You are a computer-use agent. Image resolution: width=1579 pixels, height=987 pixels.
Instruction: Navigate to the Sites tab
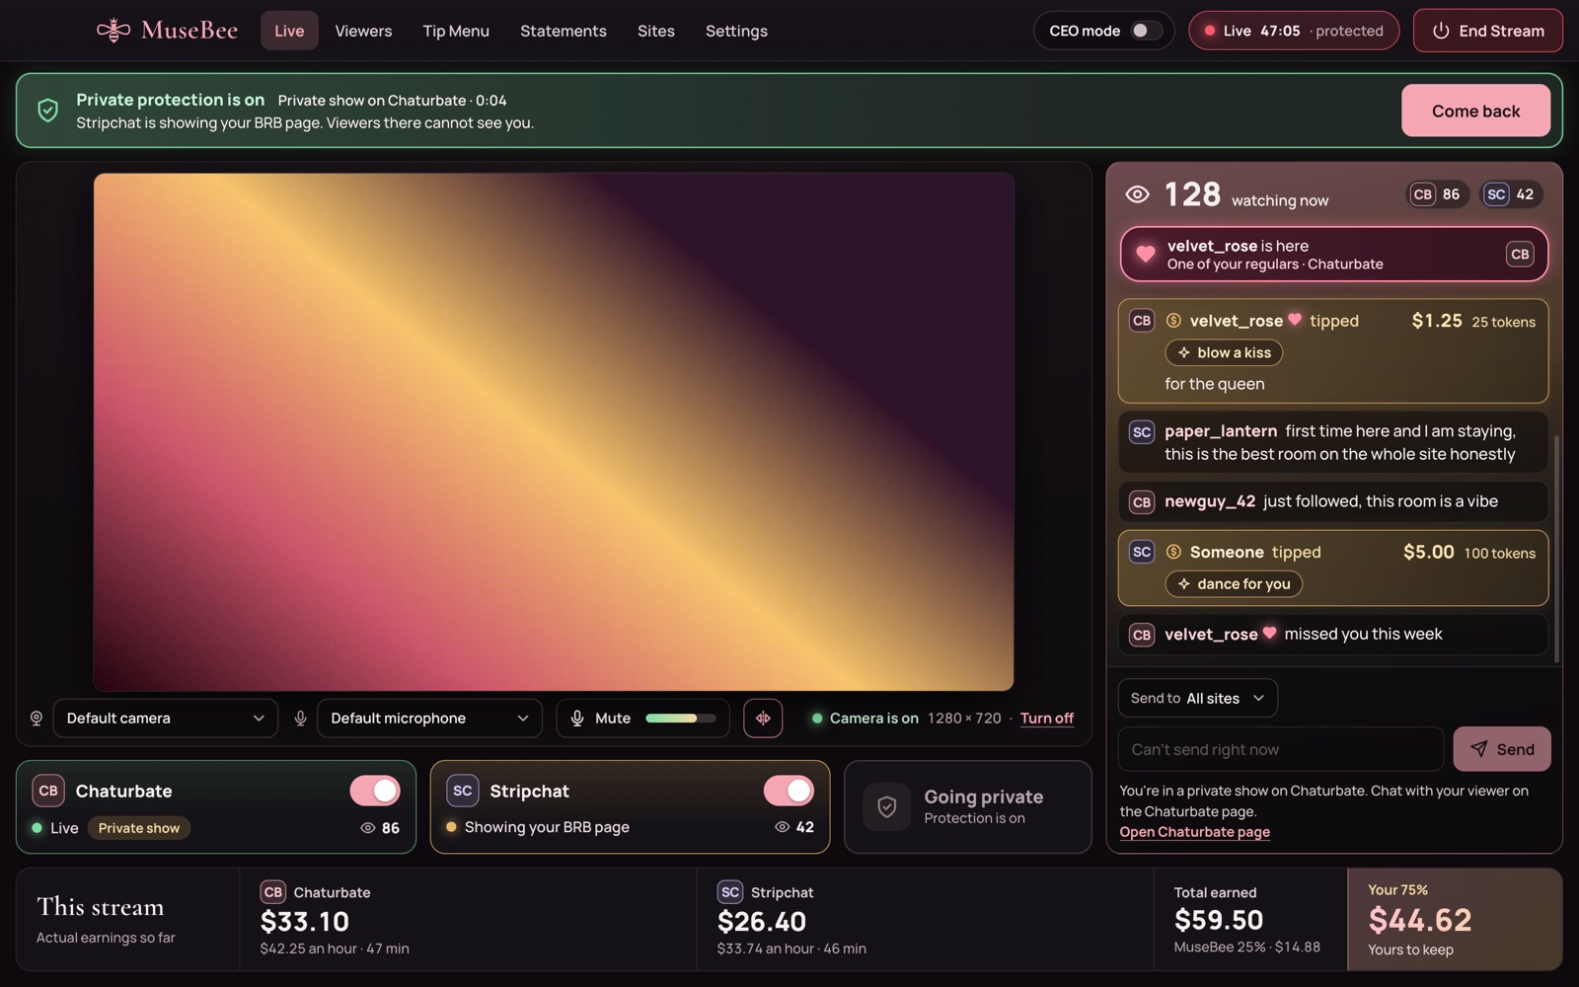[x=656, y=31]
